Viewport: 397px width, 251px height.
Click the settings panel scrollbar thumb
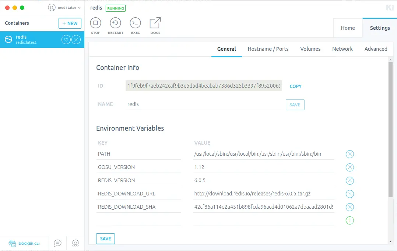[x=390, y=130]
